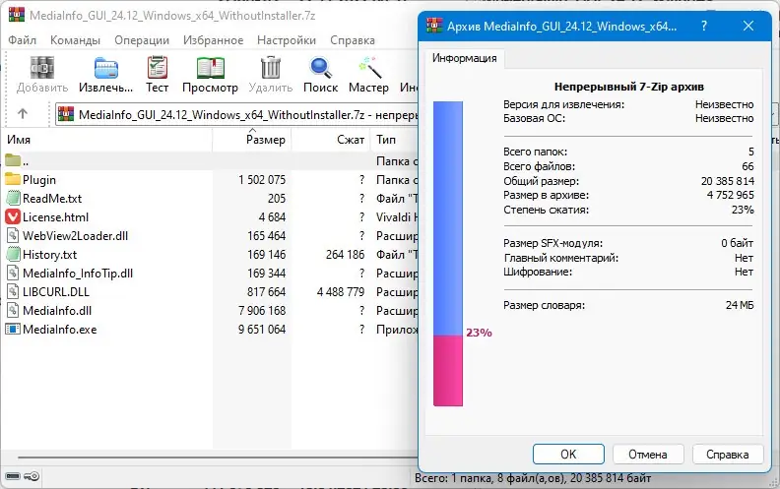Select the License.html Vivaldi icon

click(x=13, y=216)
